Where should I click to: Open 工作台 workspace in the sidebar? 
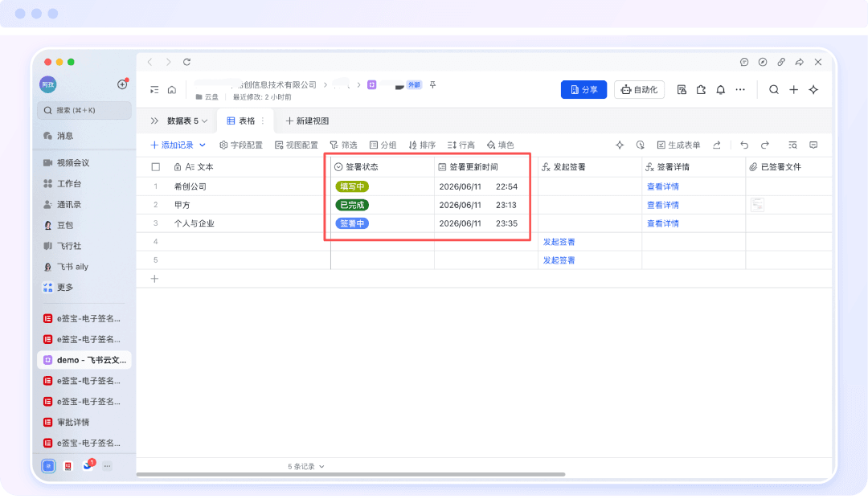84,184
